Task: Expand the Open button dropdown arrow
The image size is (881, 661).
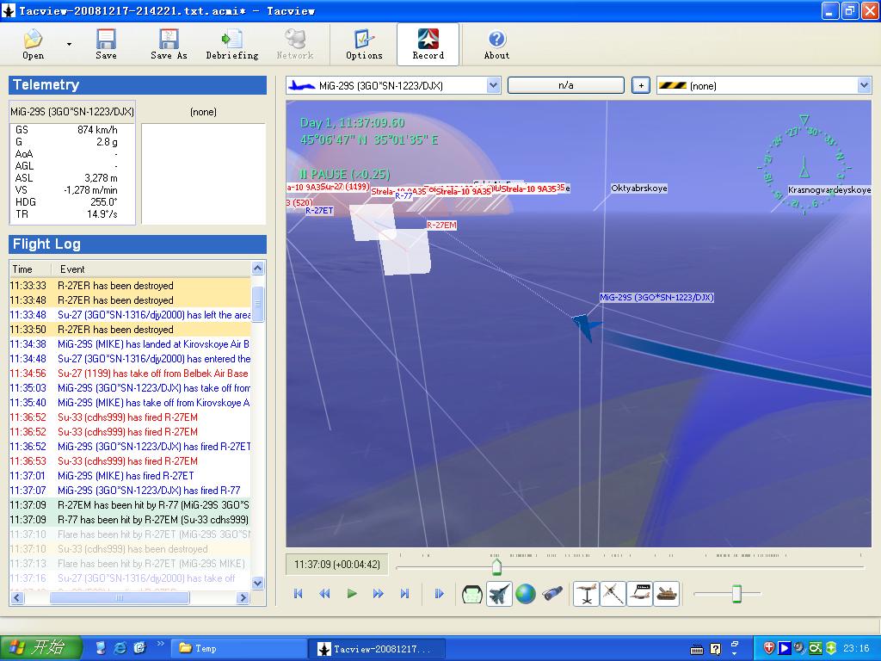Action: 69,44
